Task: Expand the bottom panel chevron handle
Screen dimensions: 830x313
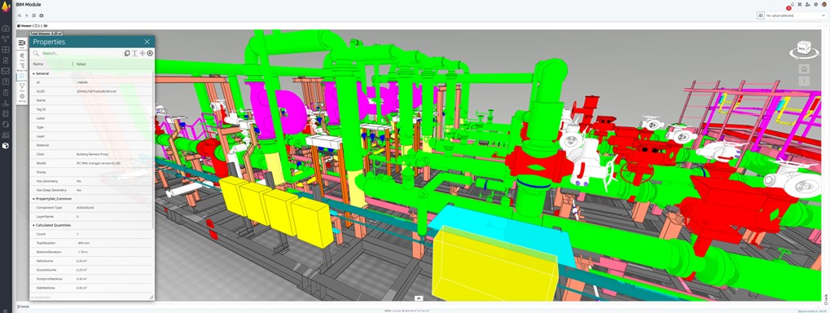Action: [x=418, y=298]
